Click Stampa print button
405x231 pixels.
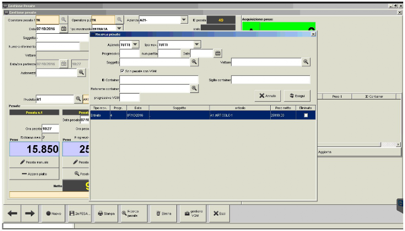pos(106,213)
